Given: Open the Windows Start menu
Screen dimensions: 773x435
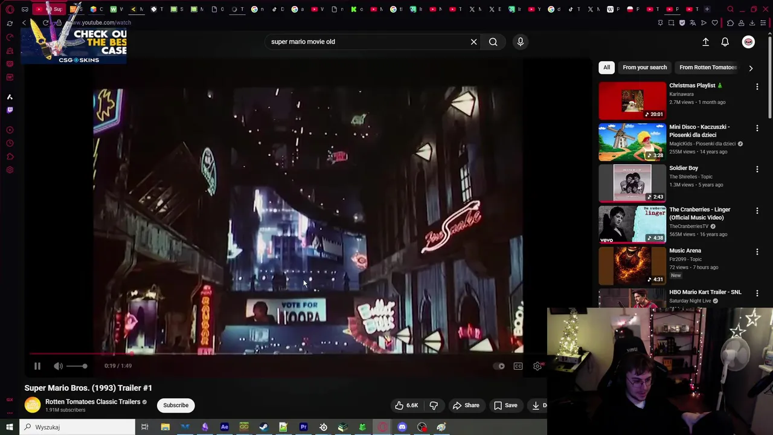Looking at the screenshot, I should tap(9, 427).
